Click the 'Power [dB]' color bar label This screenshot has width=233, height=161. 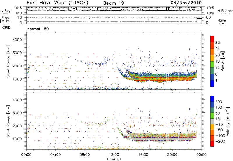(x=222, y=61)
